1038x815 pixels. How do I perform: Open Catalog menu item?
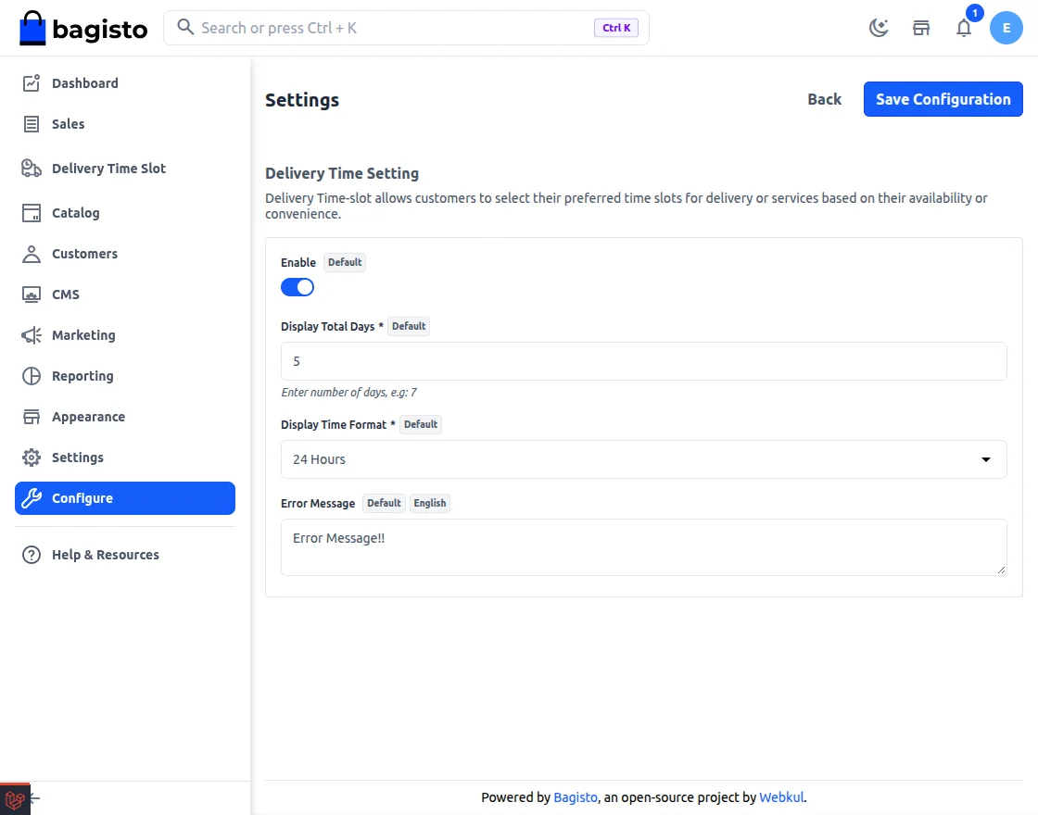125,212
